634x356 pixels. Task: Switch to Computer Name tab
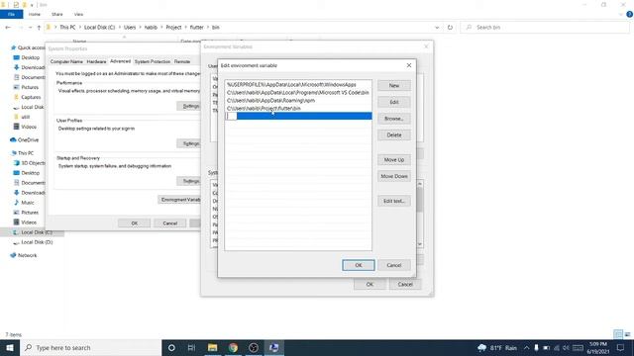pyautogui.click(x=66, y=61)
